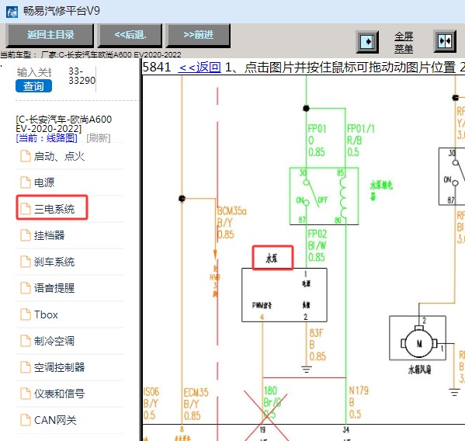Click the <<返回 link above diagram
Viewport: 465px width, 441px height.
click(200, 68)
